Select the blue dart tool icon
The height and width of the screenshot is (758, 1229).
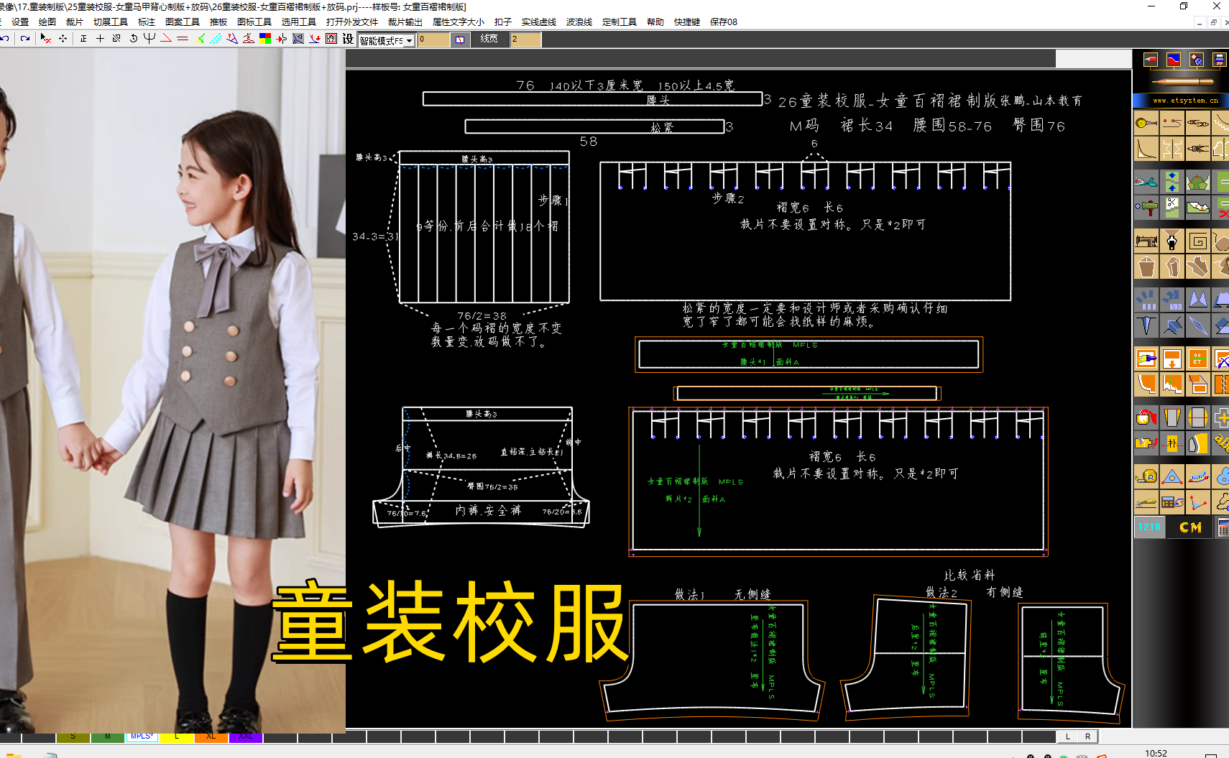tap(1146, 325)
